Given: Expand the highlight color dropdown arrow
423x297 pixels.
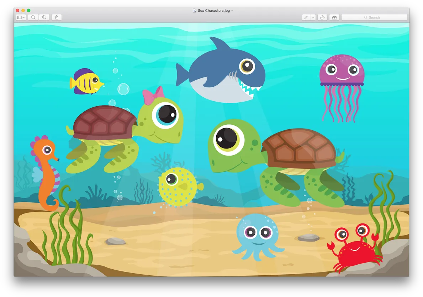Looking at the screenshot, I should 313,17.
